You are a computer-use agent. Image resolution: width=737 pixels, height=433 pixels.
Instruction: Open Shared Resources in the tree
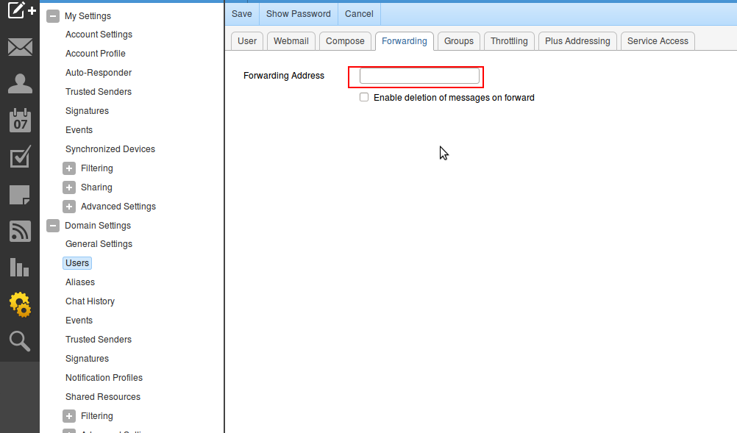click(x=103, y=397)
